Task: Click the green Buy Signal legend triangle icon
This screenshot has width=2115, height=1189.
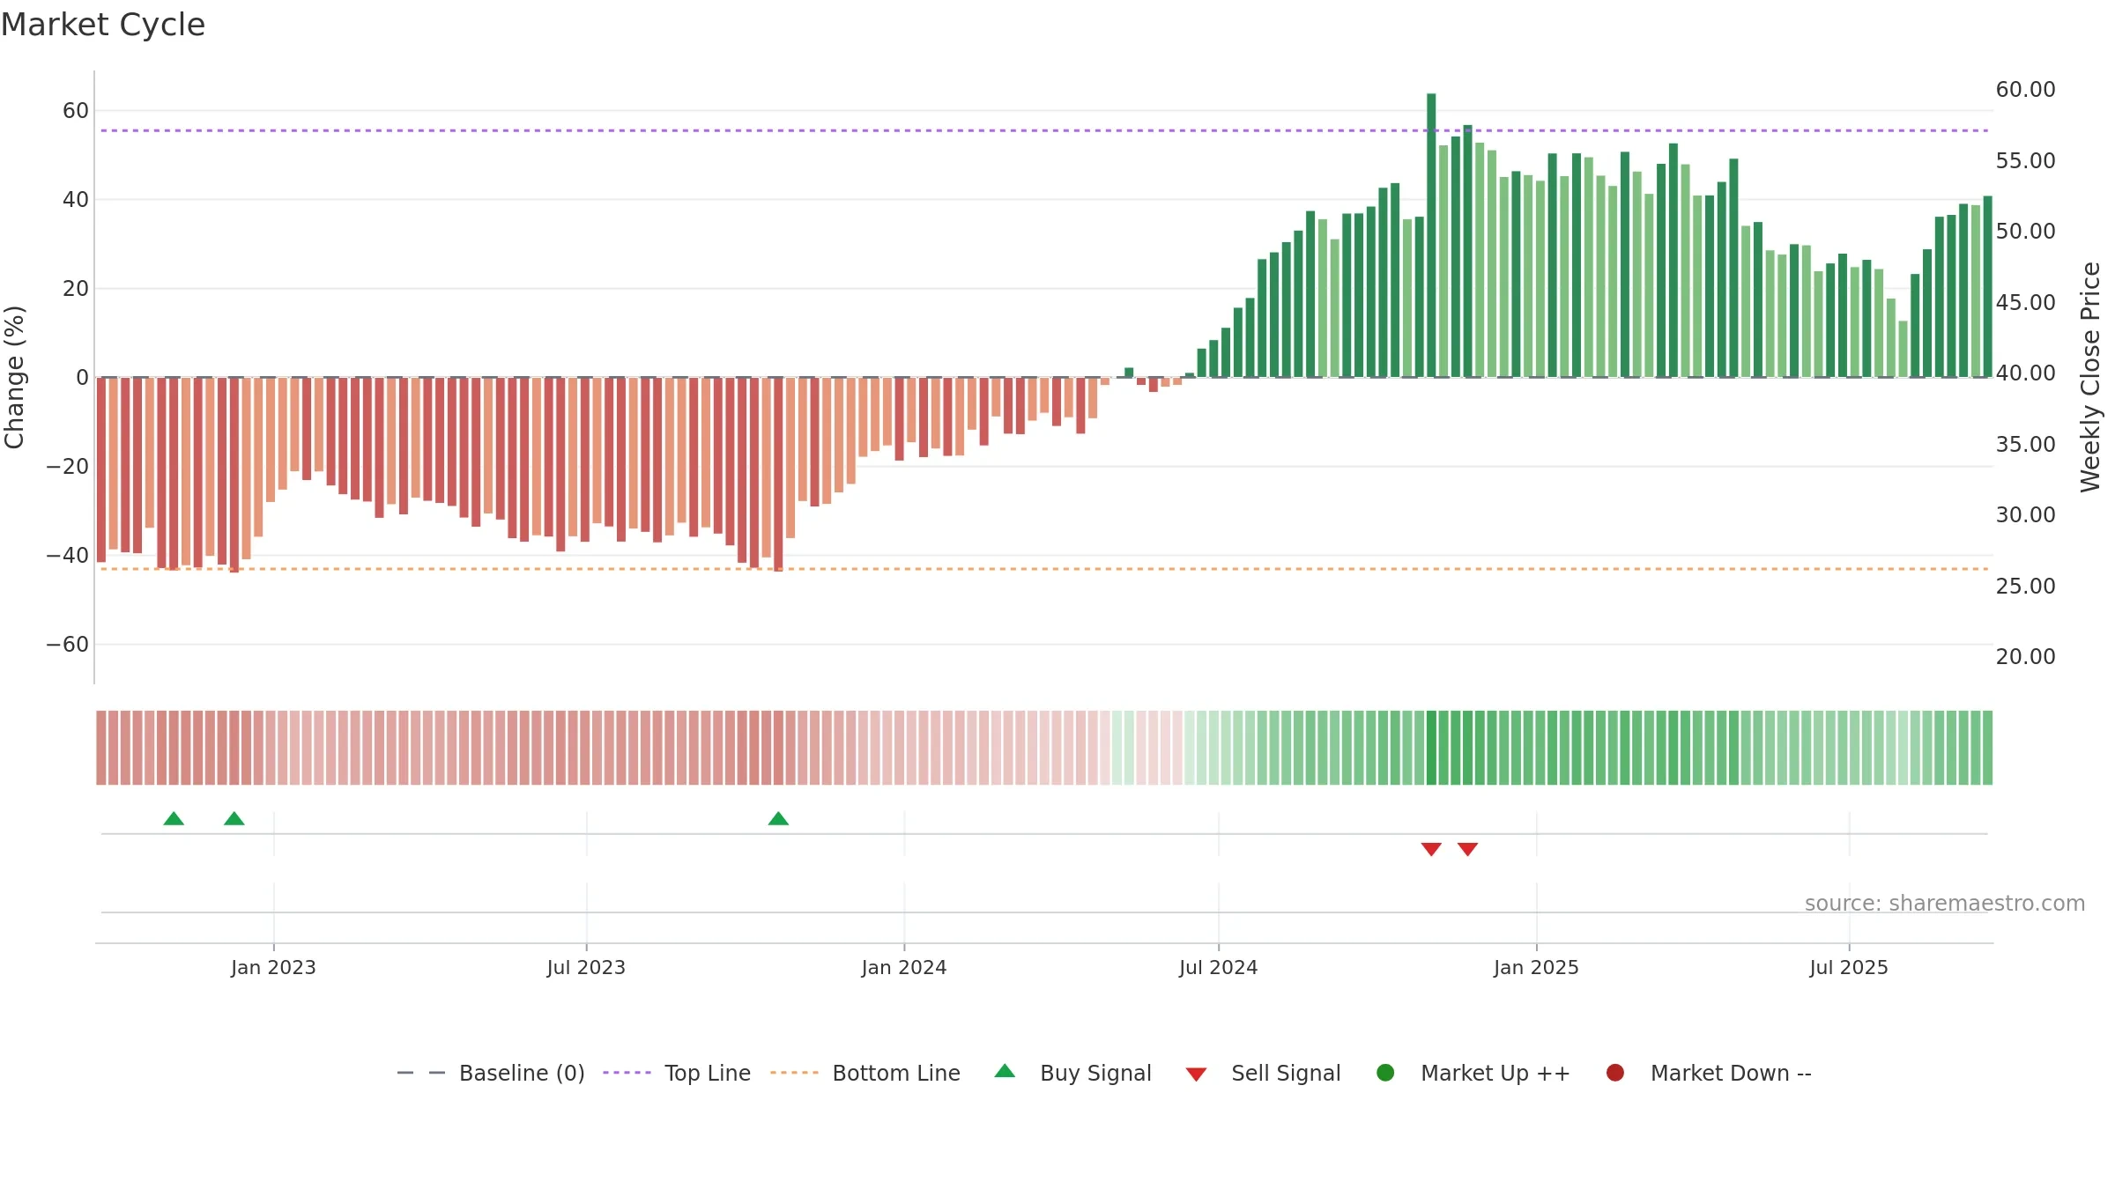Action: [1005, 1072]
